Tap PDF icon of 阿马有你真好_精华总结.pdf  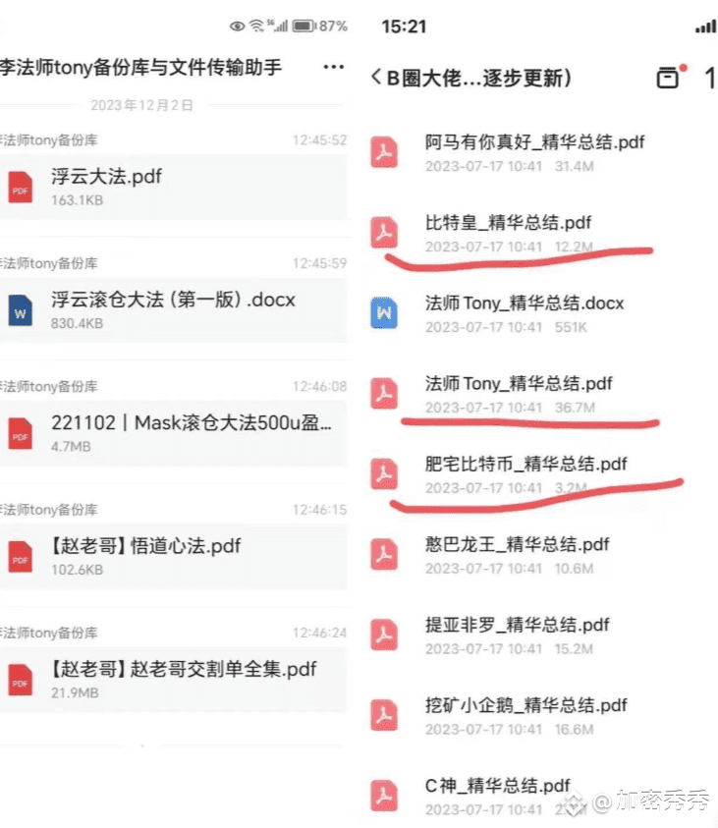(x=384, y=152)
